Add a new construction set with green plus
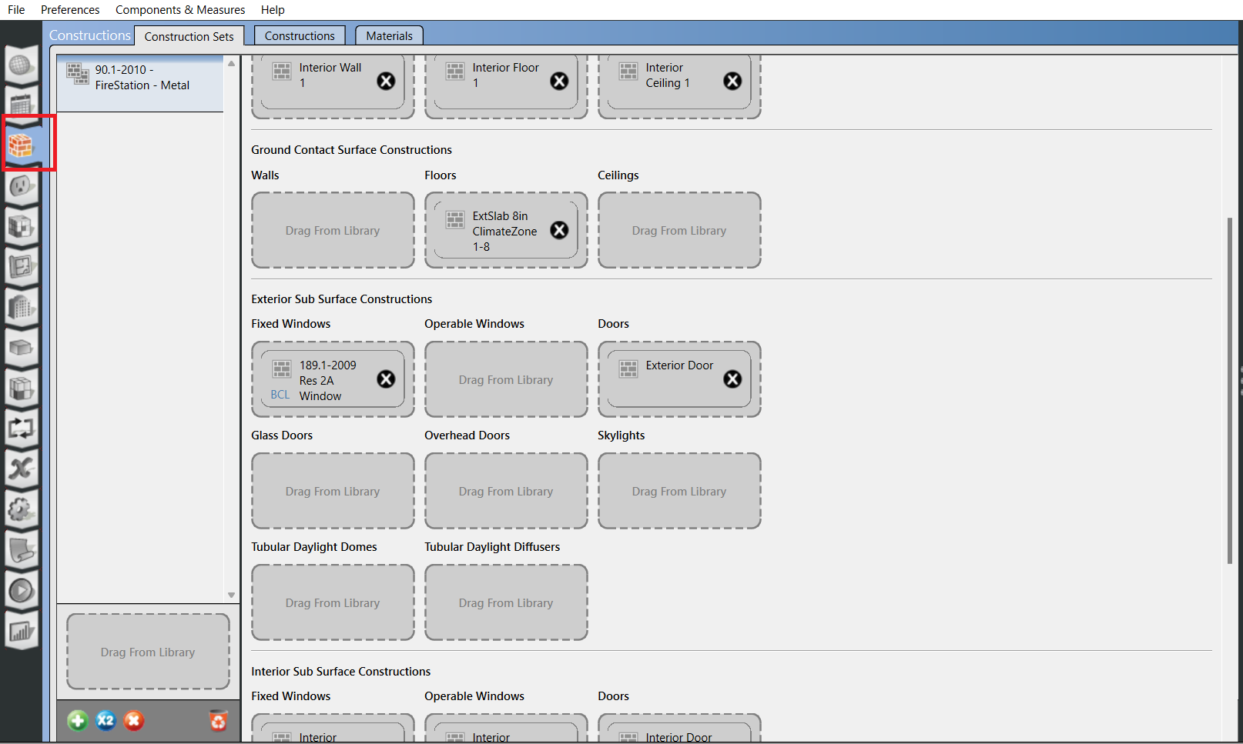 coord(78,721)
